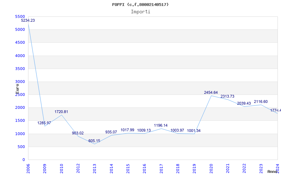
Task: Click the data label 1009.13
Action: pos(144,130)
